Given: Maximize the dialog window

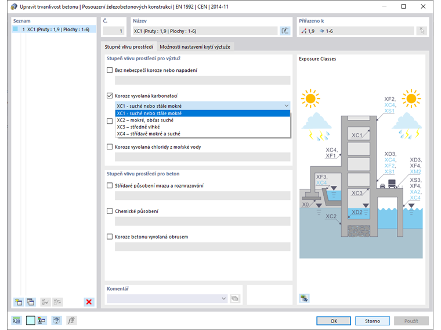Looking at the screenshot, I should pos(403,6).
